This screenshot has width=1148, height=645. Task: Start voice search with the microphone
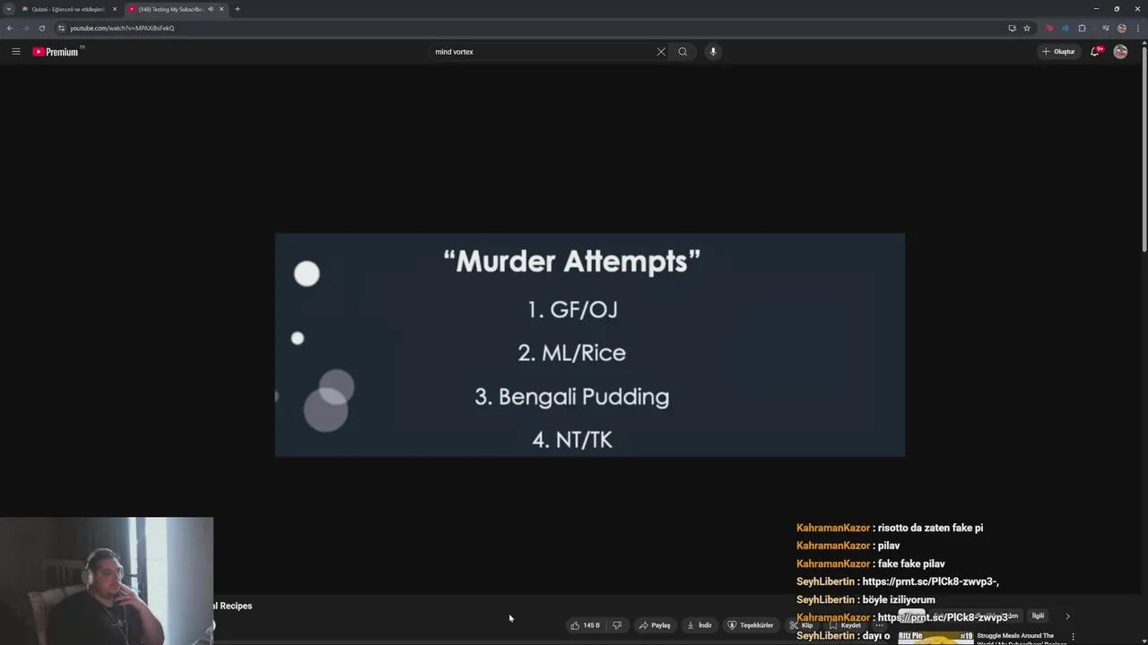[x=713, y=52]
